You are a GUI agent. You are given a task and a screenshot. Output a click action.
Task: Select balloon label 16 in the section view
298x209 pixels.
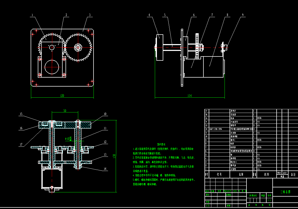coord(21,128)
